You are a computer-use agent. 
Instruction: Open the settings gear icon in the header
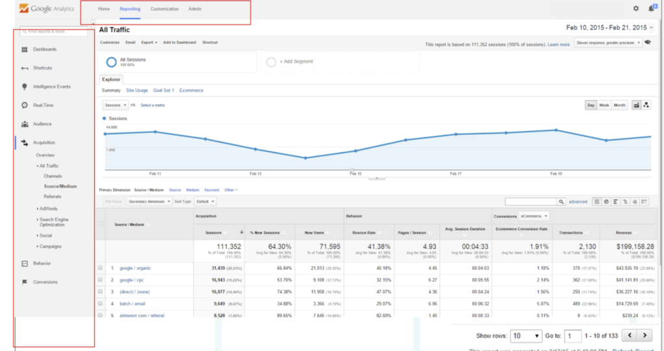(x=635, y=8)
